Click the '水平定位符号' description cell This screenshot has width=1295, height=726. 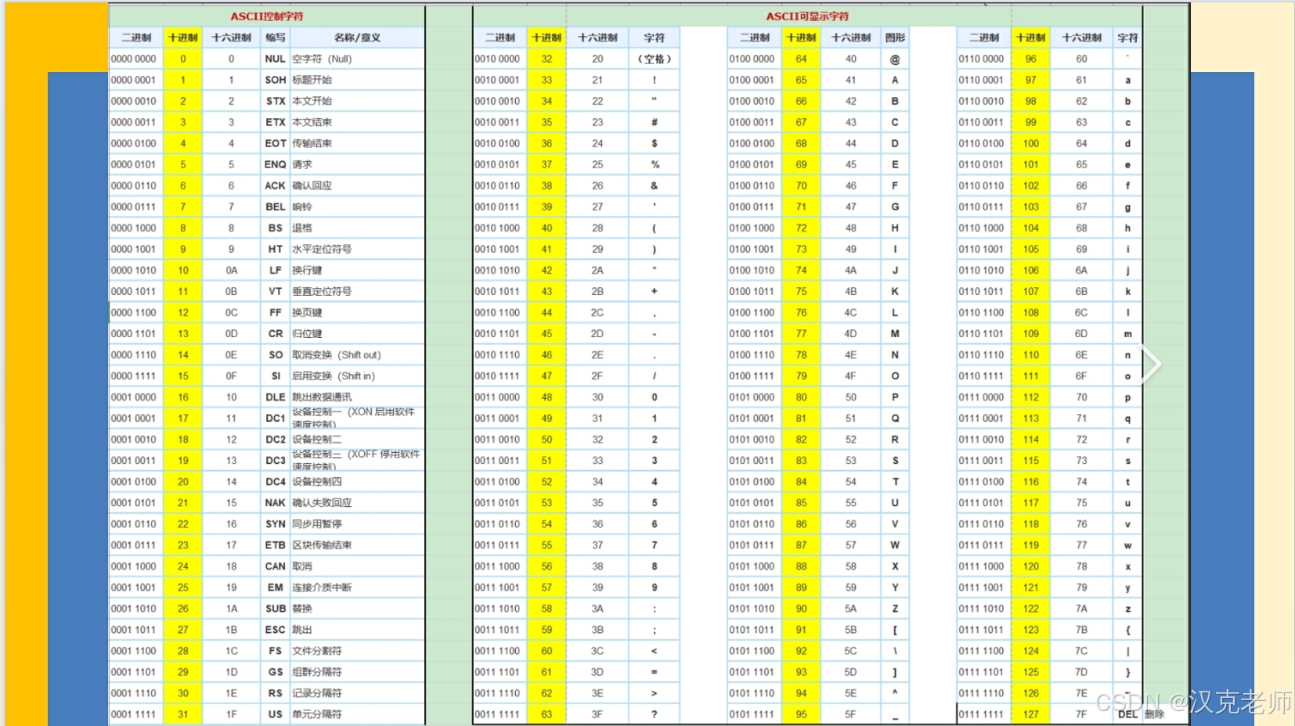[357, 249]
